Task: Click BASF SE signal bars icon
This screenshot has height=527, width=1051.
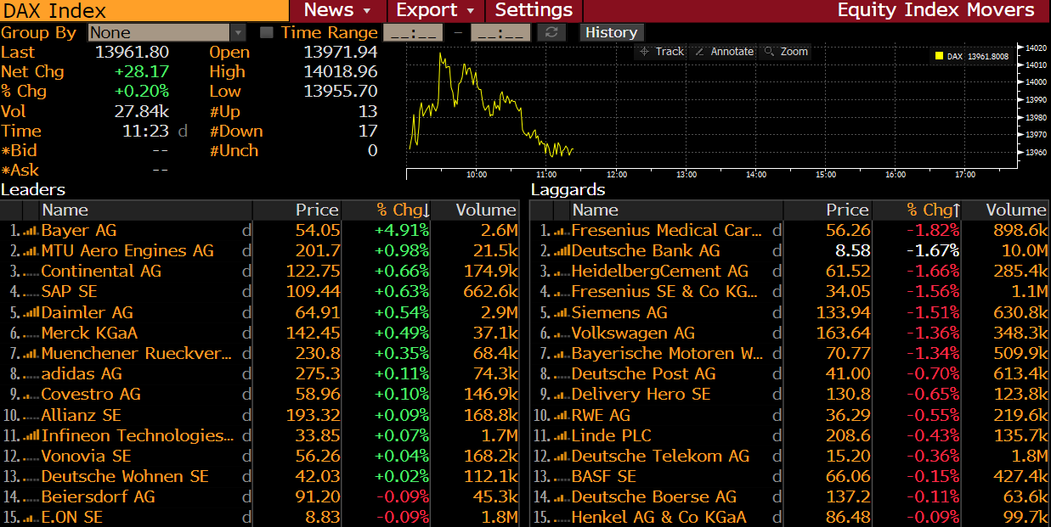Action: pos(562,477)
